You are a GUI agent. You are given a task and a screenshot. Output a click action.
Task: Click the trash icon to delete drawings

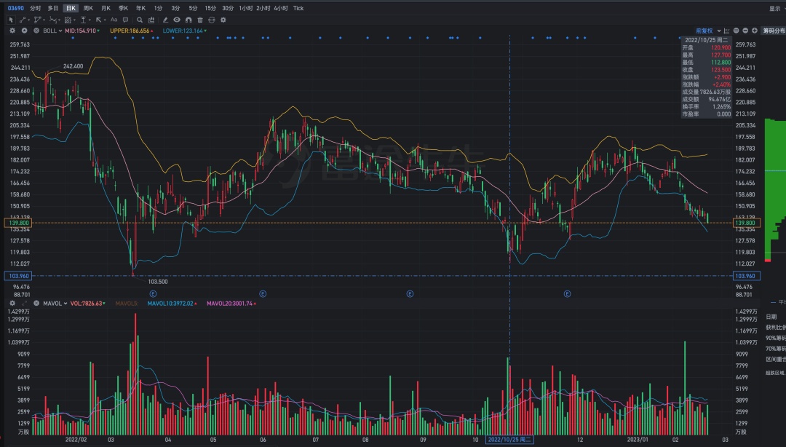point(200,20)
